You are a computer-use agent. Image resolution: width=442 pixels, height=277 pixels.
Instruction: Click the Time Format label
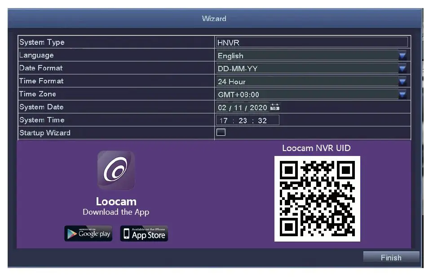pyautogui.click(x=41, y=81)
